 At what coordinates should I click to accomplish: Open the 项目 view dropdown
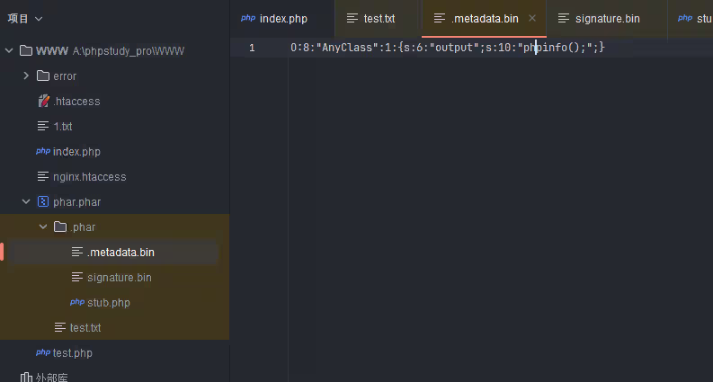(25, 18)
